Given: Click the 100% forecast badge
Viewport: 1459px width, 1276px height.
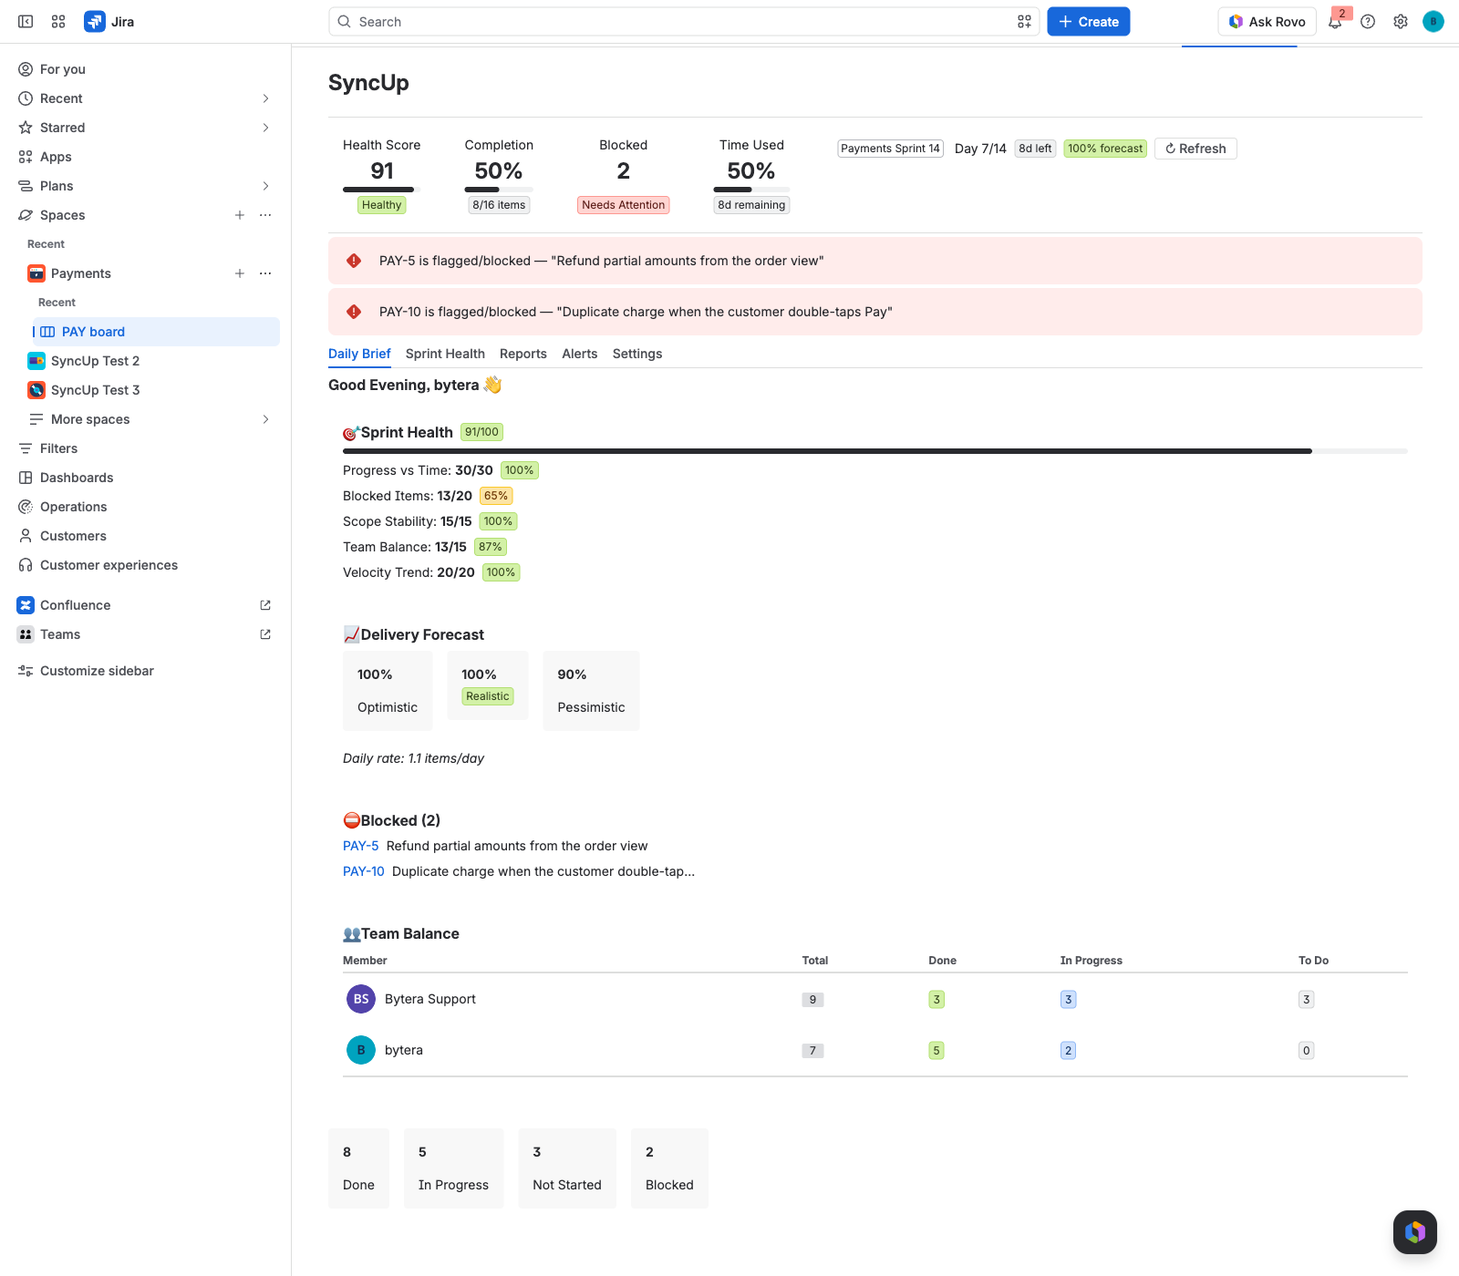Looking at the screenshot, I should (1105, 149).
